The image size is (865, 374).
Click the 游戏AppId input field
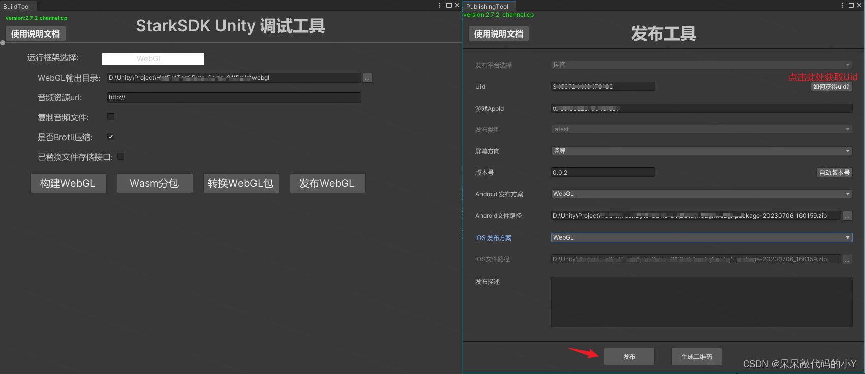pyautogui.click(x=701, y=108)
